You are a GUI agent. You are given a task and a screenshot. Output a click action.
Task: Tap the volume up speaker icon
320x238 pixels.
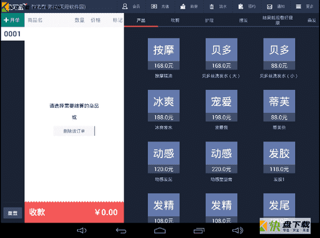238,231
